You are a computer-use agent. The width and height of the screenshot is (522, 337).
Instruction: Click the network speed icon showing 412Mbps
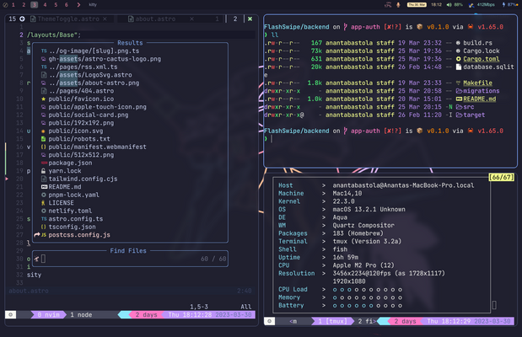click(x=471, y=5)
